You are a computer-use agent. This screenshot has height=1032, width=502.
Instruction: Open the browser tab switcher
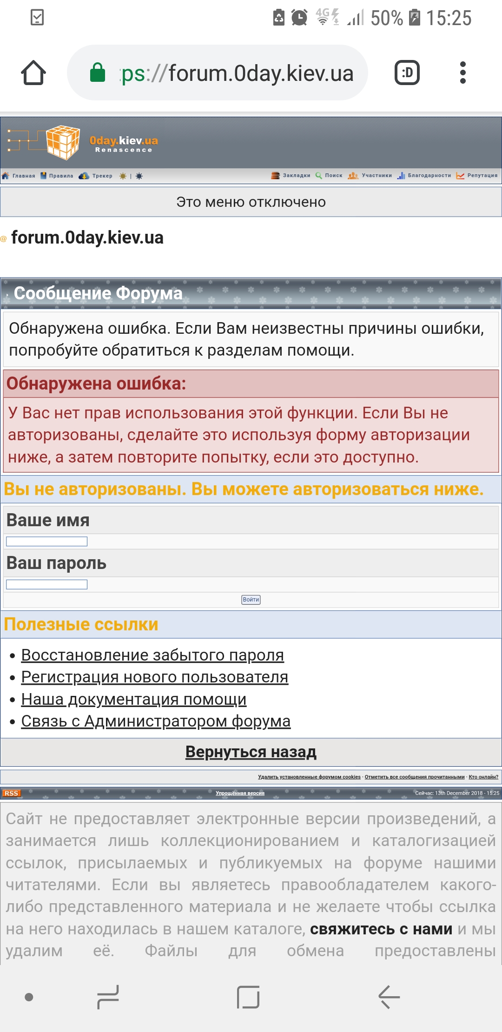pos(407,73)
